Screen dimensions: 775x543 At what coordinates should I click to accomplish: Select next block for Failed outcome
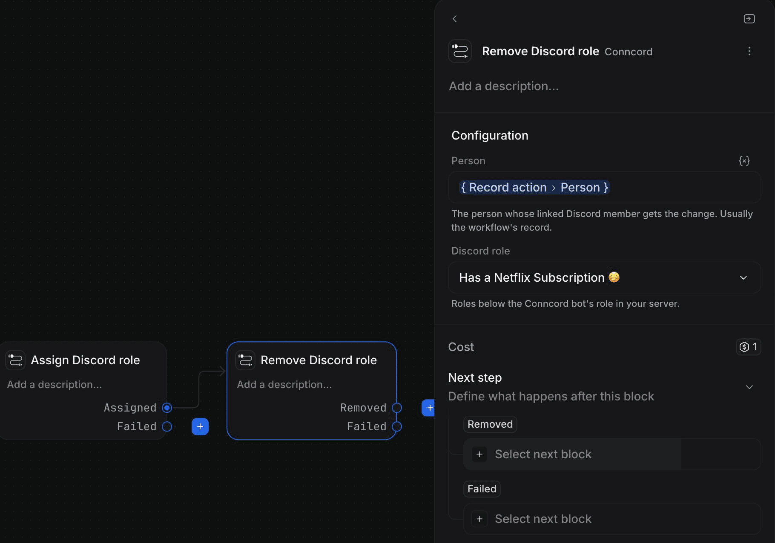coord(612,519)
